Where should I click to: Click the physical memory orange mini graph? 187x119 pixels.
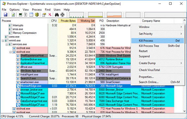(x=114, y=15)
